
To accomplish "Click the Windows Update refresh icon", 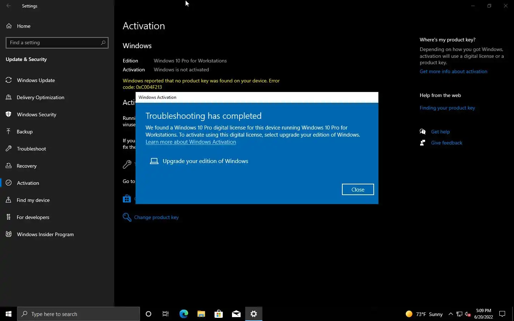I will [x=9, y=80].
